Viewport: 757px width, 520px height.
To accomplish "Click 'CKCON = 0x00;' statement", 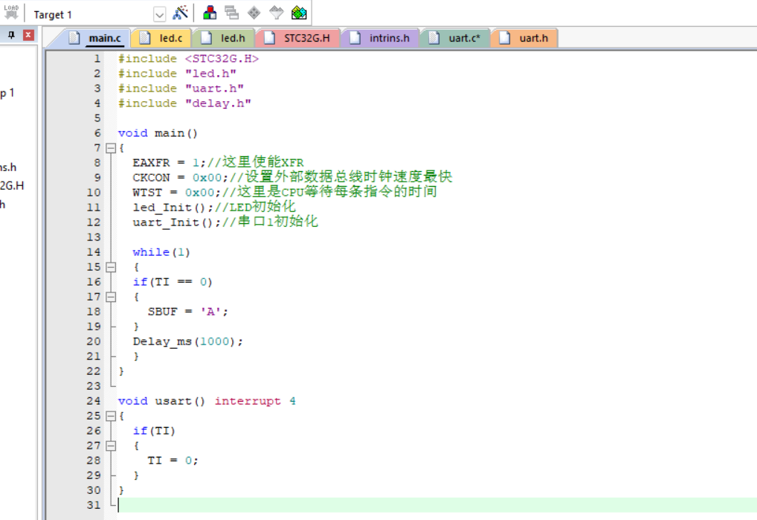I will [181, 178].
